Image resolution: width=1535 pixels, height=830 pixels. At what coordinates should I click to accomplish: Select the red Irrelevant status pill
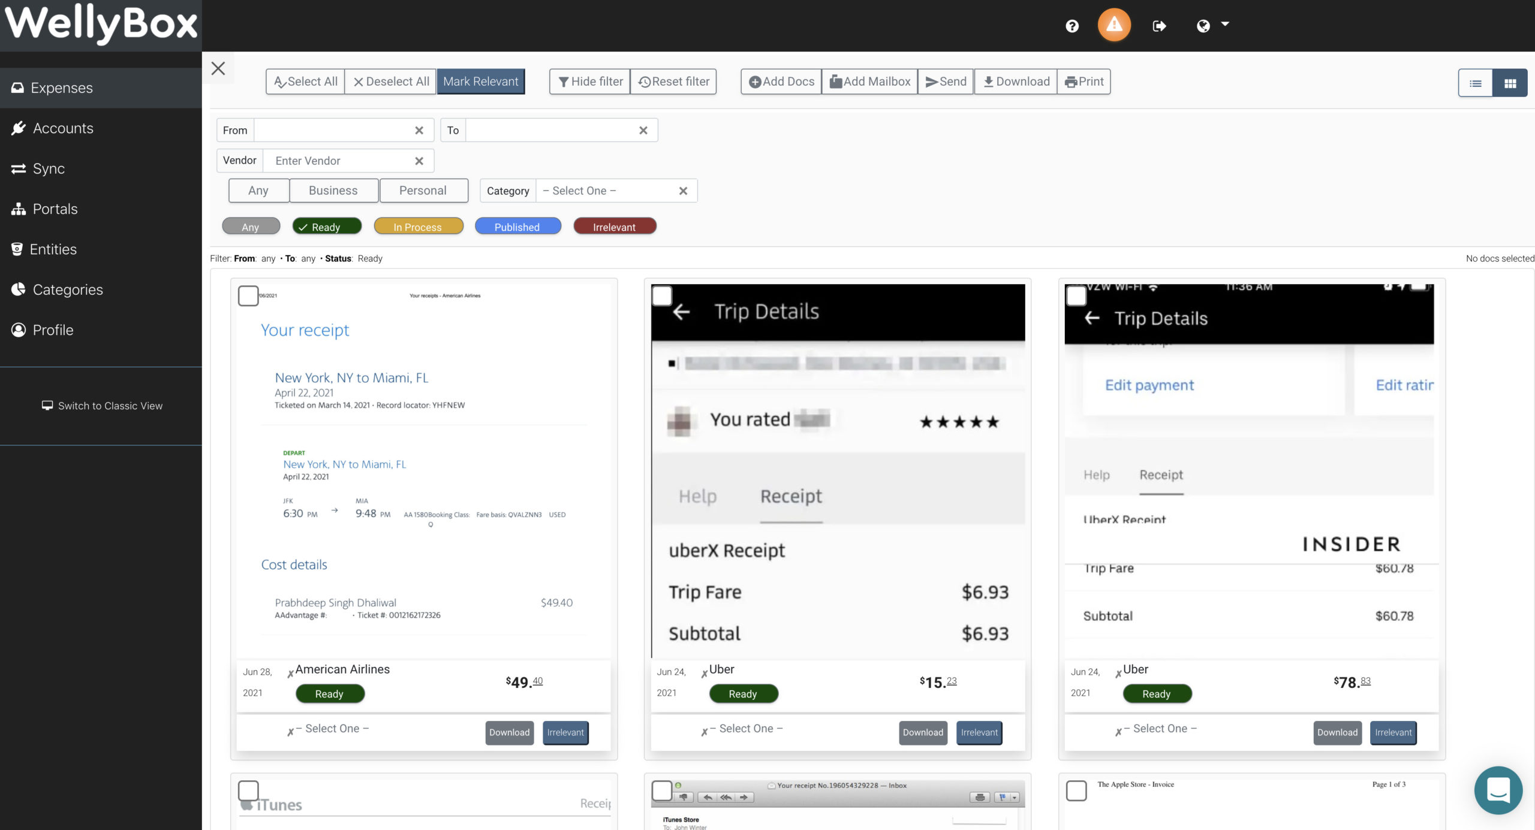[615, 227]
